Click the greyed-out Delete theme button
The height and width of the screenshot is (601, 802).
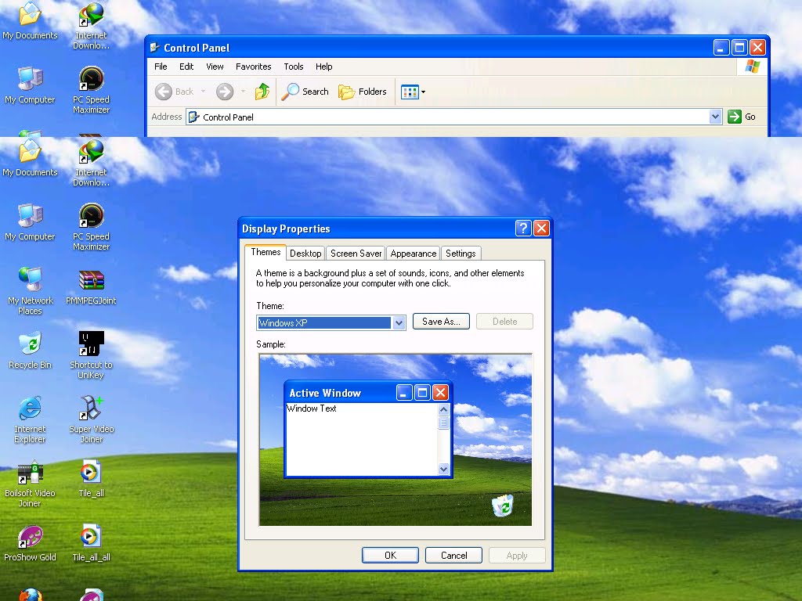(x=505, y=322)
